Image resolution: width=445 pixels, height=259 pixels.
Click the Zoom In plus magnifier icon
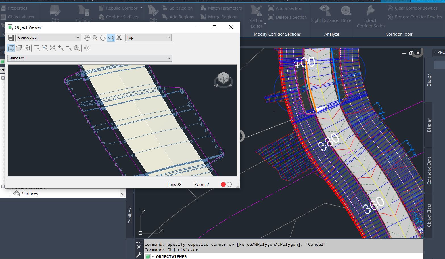(60, 48)
